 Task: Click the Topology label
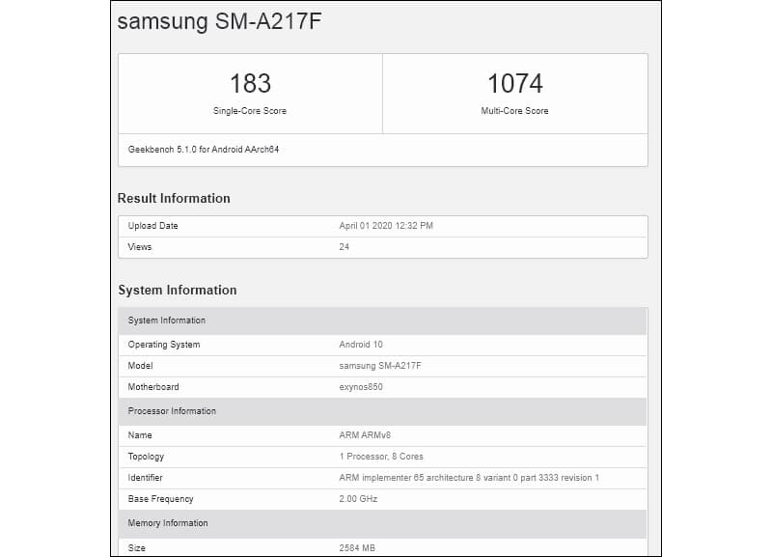146,457
